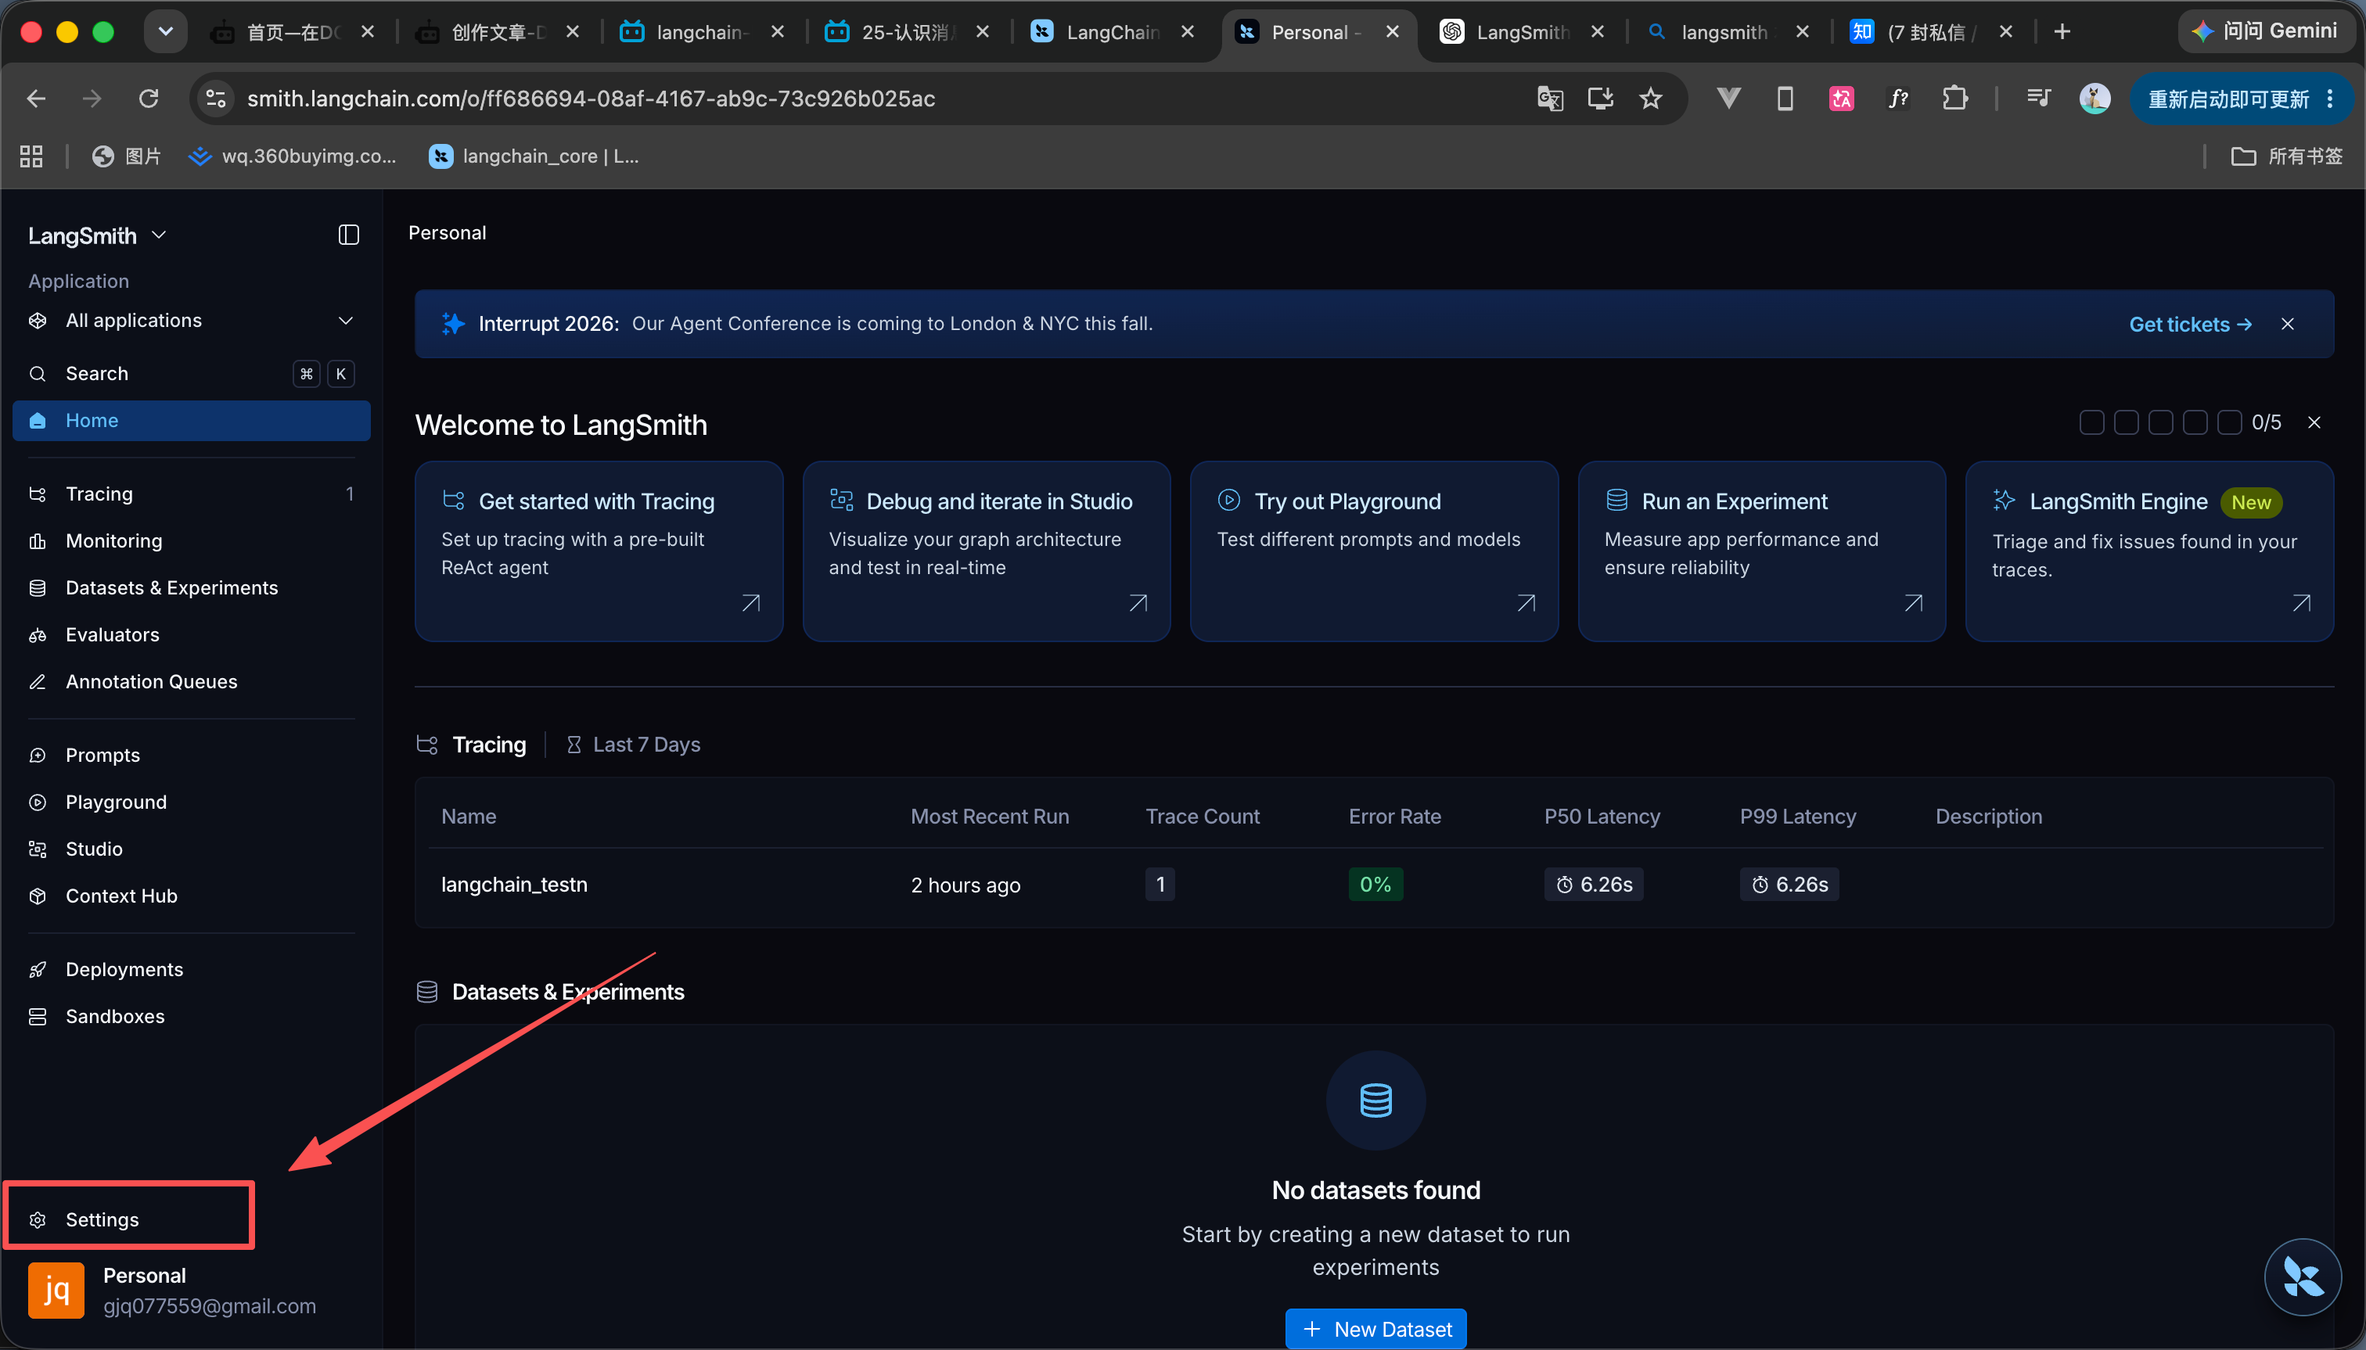Click the Prompts icon in the sidebar

point(37,755)
